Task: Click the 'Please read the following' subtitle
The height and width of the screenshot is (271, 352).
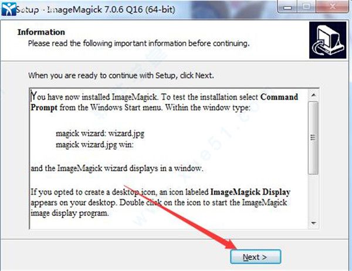Action: coord(138,43)
